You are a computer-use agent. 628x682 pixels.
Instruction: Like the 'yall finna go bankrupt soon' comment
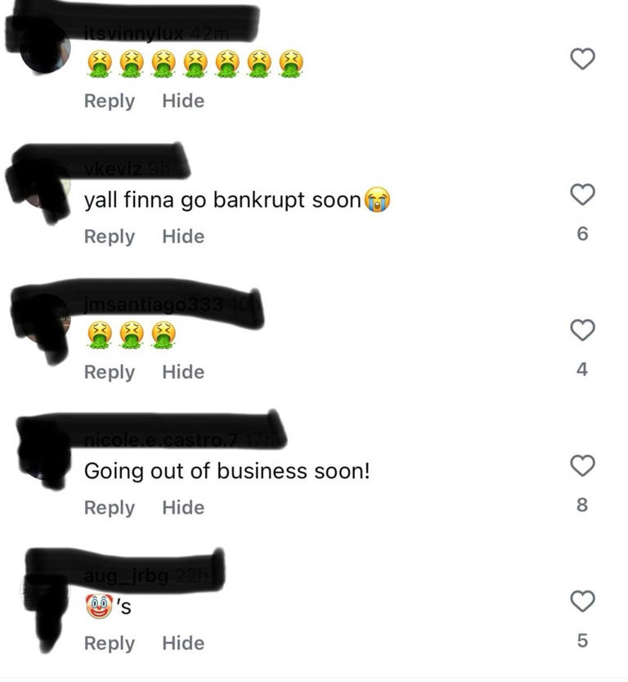[582, 195]
